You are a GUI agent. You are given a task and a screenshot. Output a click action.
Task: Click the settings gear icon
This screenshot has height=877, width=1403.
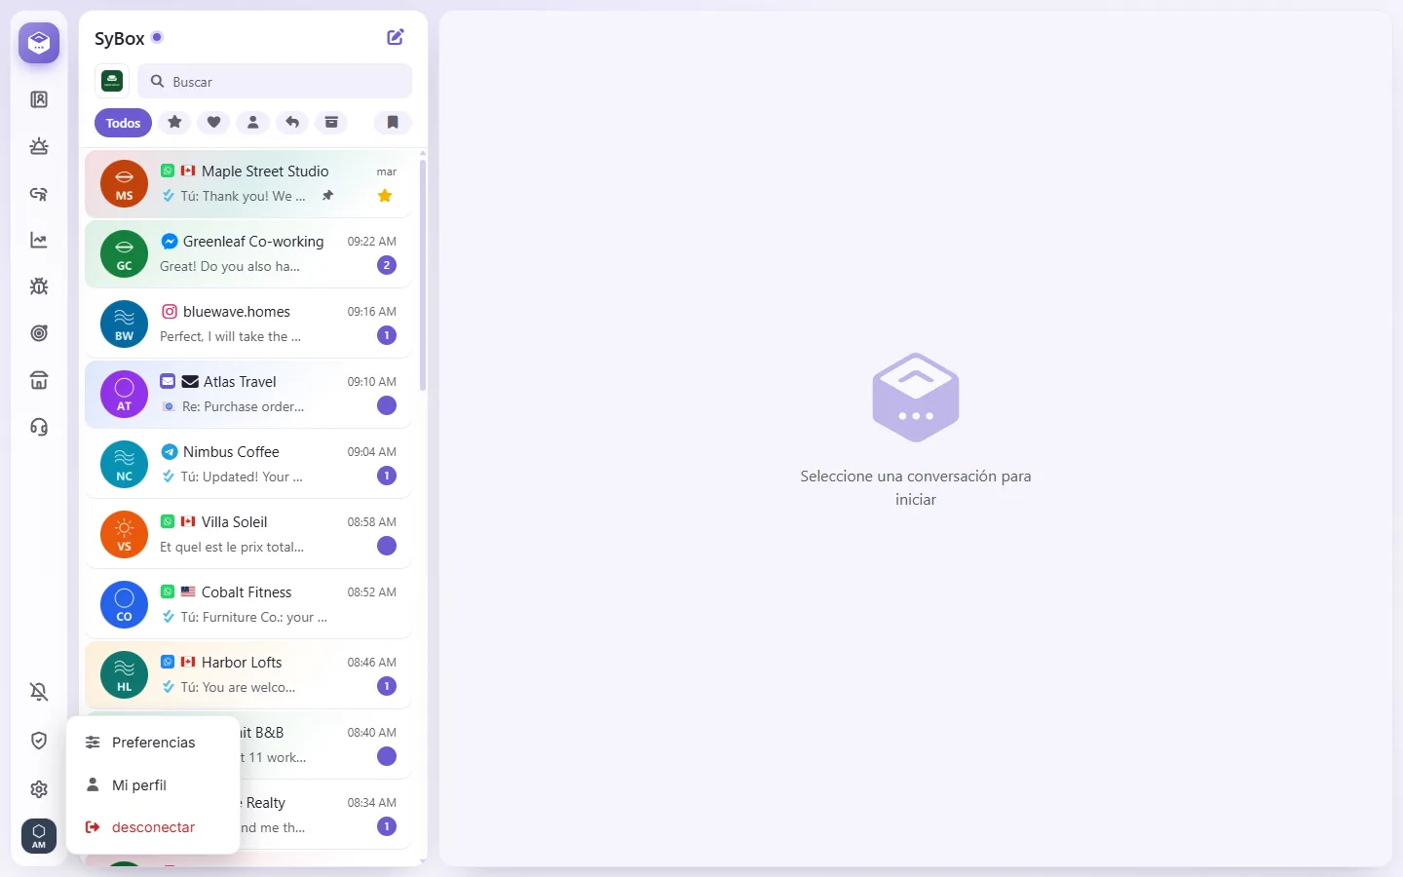(39, 789)
